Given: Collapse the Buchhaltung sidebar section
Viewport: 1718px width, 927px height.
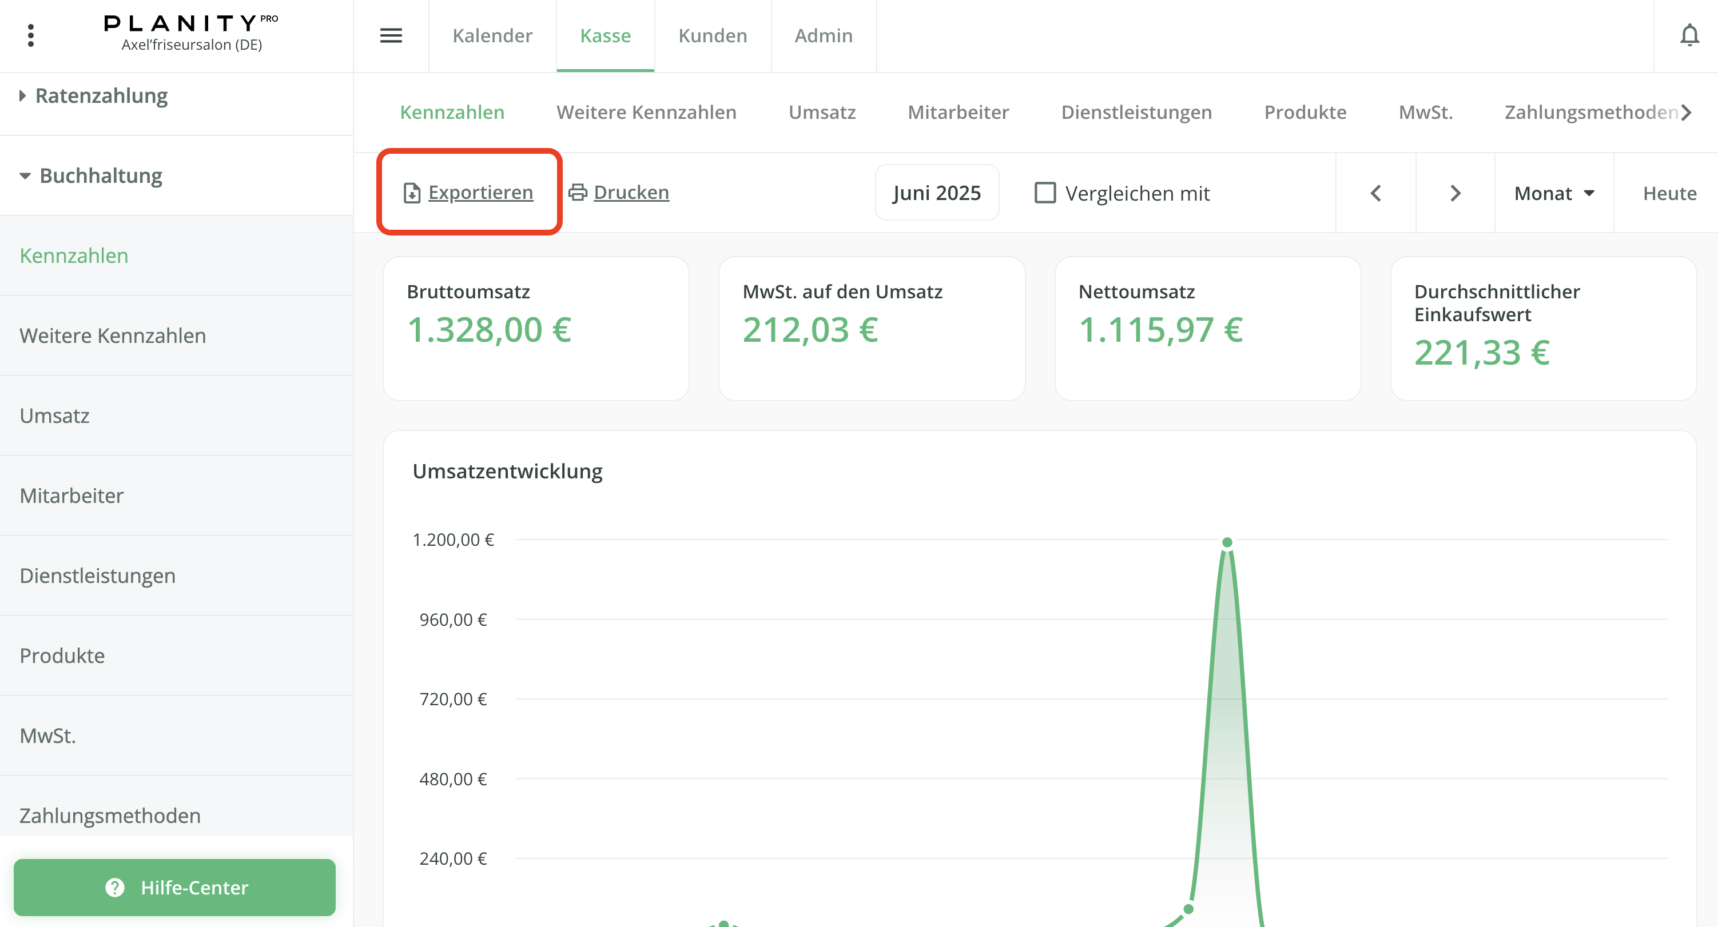Looking at the screenshot, I should [x=25, y=176].
